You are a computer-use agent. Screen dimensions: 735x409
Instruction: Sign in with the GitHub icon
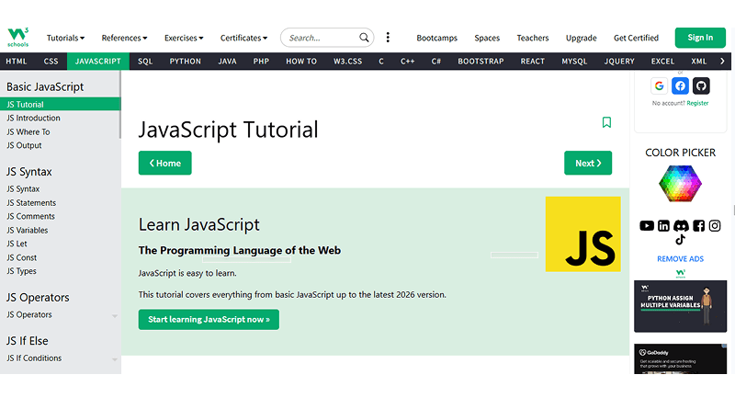click(x=701, y=85)
